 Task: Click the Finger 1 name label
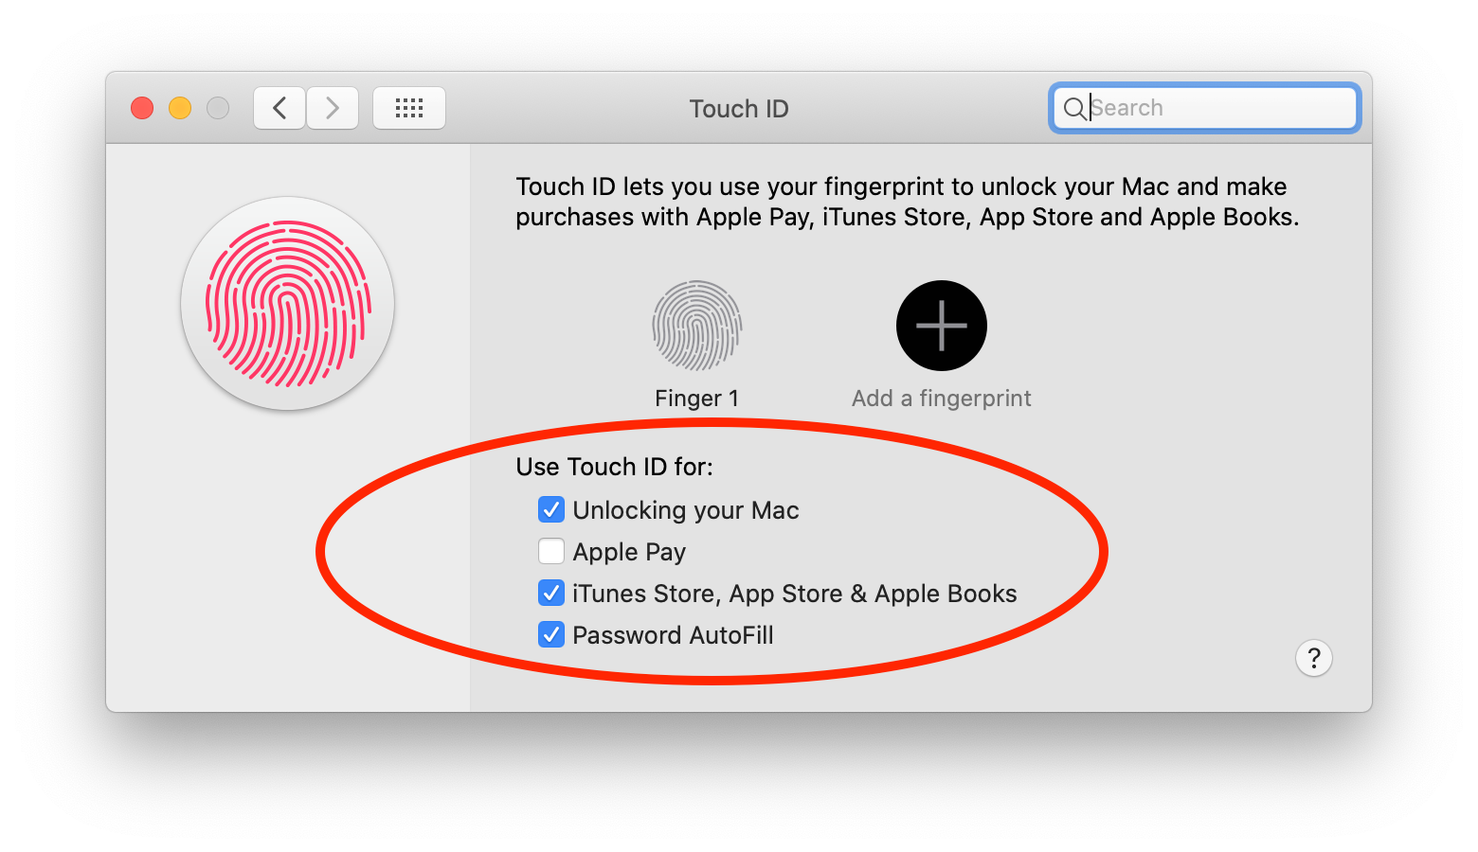pos(696,399)
